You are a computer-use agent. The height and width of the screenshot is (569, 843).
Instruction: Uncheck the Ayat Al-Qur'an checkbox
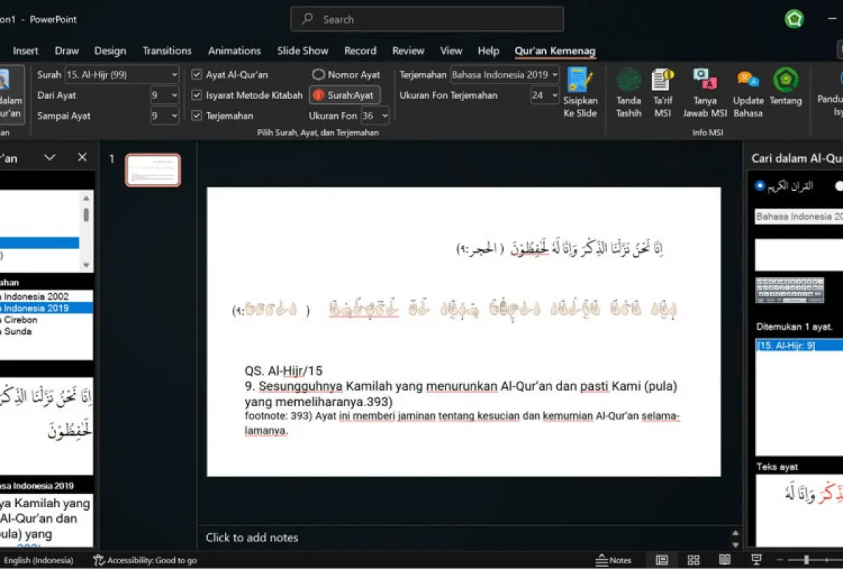tap(197, 75)
